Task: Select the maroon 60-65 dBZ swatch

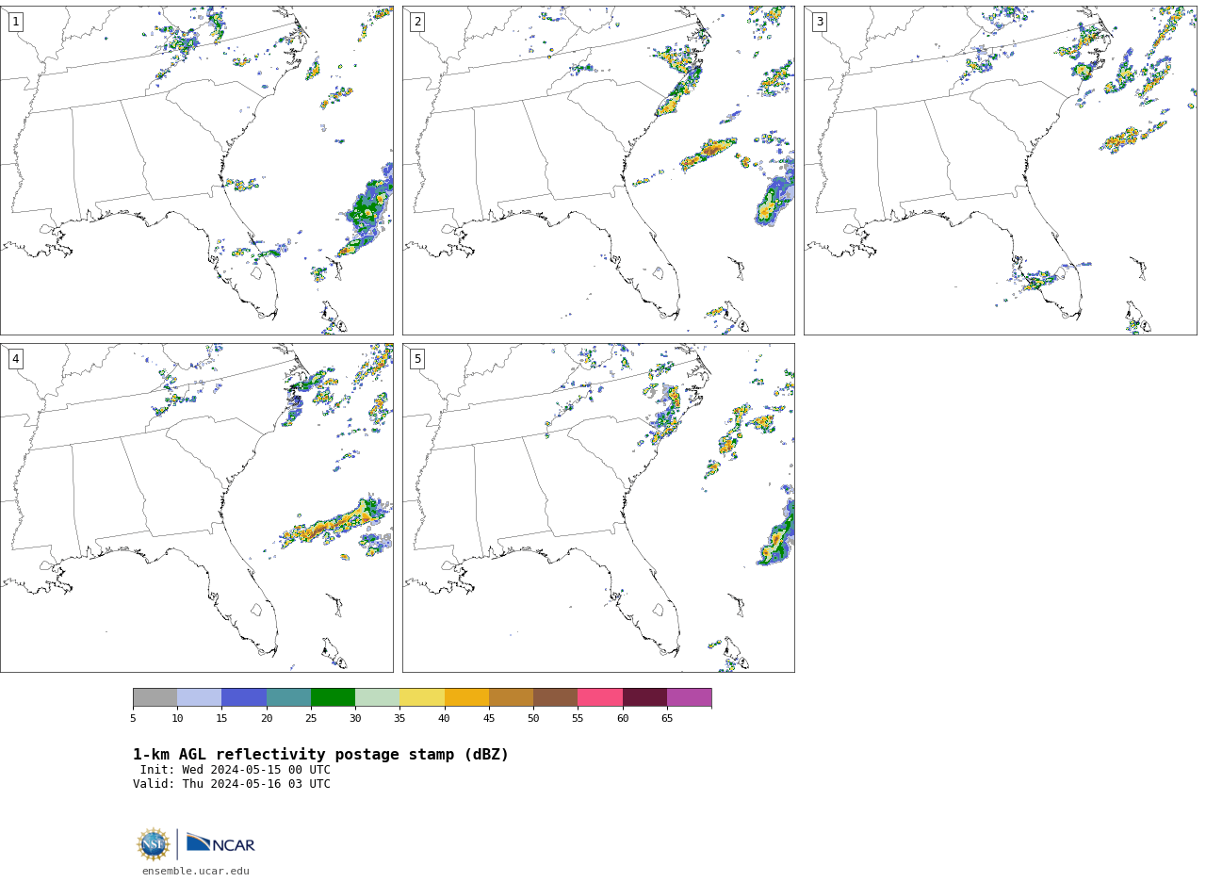Action: tap(644, 697)
